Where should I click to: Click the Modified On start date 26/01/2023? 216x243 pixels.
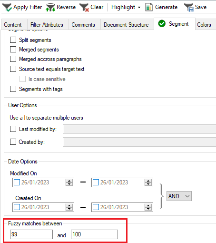tap(35, 182)
